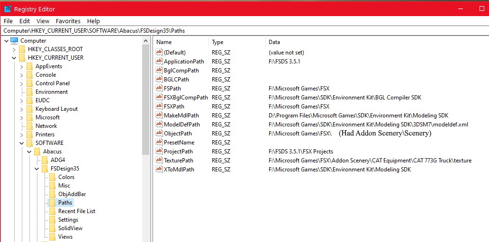The width and height of the screenshot is (489, 242).
Task: Click the Registry Editor title bar icon
Action: tap(8, 9)
